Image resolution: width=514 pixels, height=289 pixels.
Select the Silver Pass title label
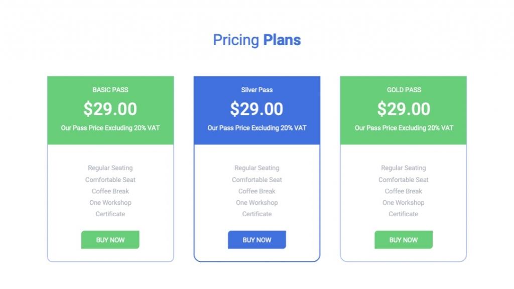pos(257,90)
